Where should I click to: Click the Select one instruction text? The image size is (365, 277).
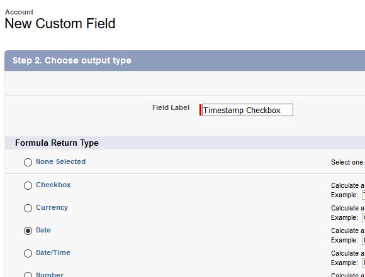[x=347, y=162]
